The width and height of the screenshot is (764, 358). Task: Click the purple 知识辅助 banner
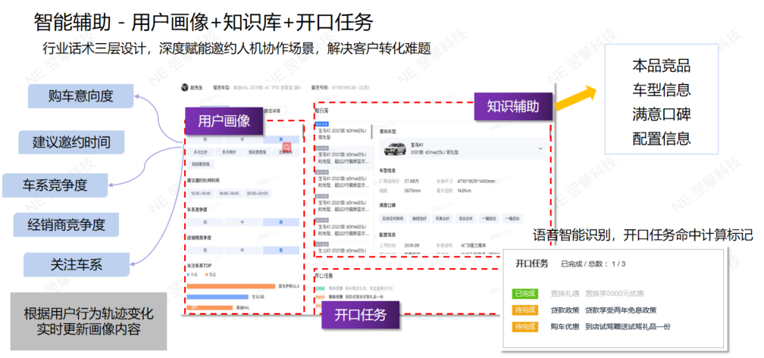pyautogui.click(x=513, y=107)
